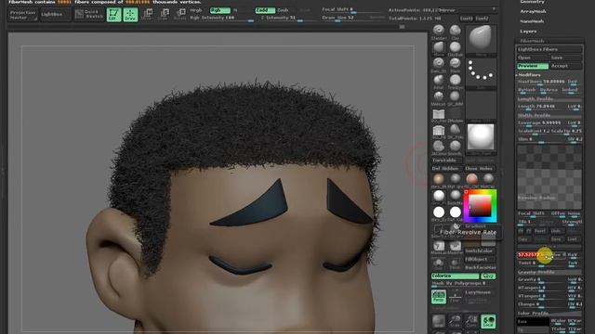The image size is (595, 334).
Task: Toggle the Rgb channel button
Action: pyautogui.click(x=219, y=10)
